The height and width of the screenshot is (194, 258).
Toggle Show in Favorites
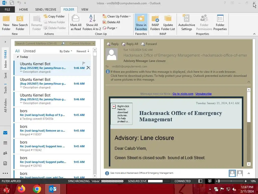click(141, 23)
